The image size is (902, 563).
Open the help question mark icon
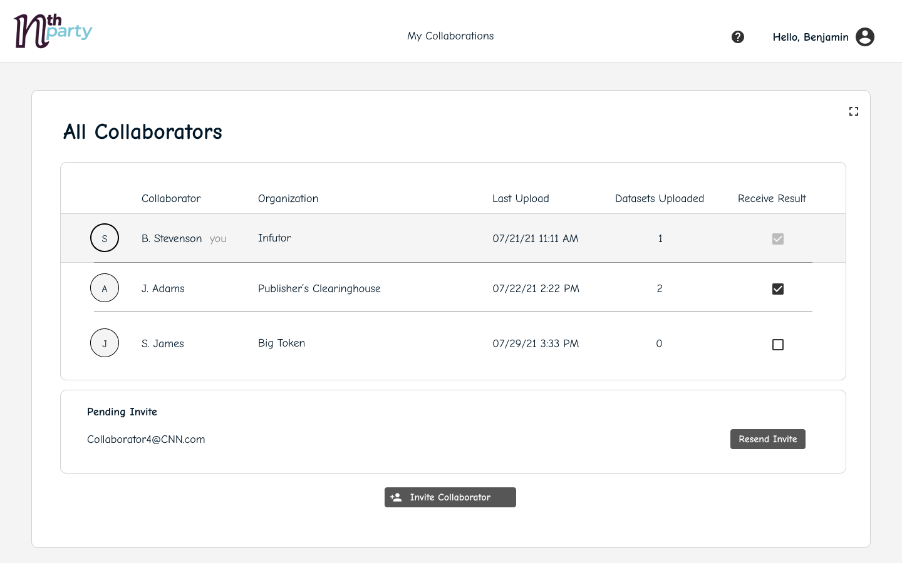point(738,37)
